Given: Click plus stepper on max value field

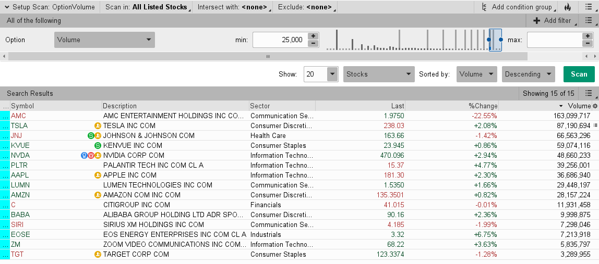Looking at the screenshot, I should (x=588, y=36).
